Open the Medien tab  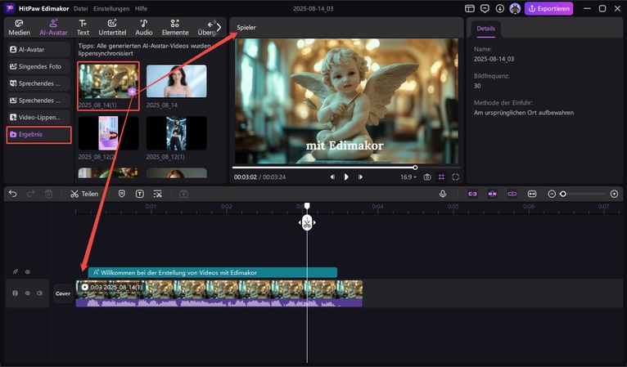[19, 28]
